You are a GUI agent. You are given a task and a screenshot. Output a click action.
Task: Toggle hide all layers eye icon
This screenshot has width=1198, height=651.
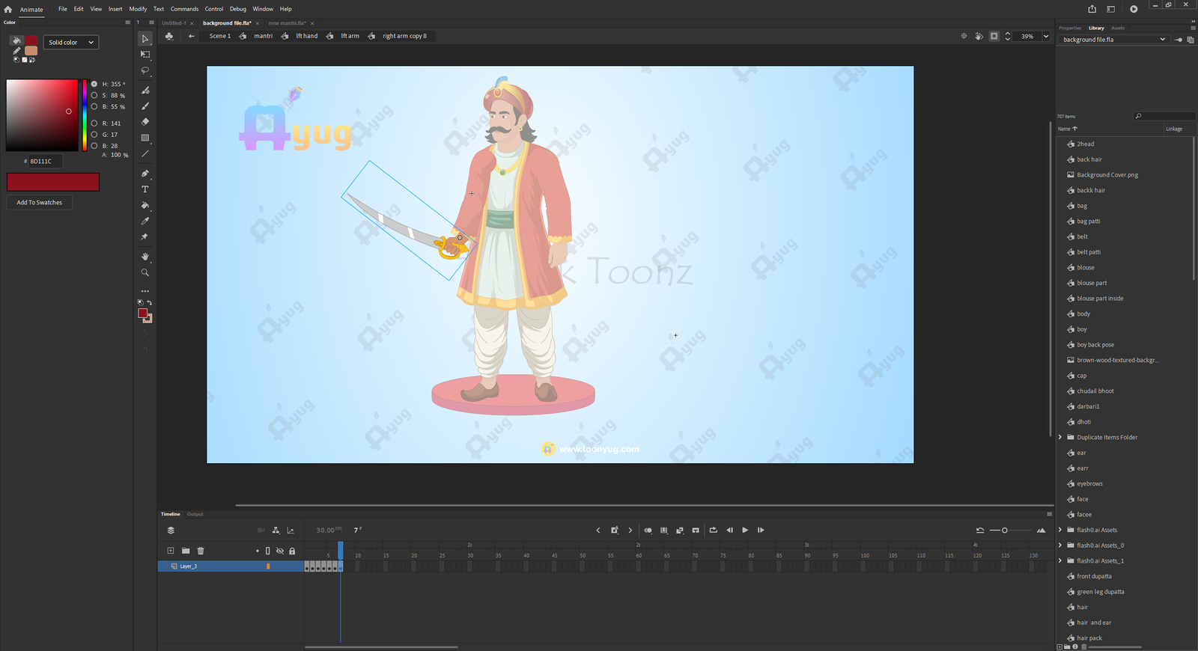[x=280, y=551]
